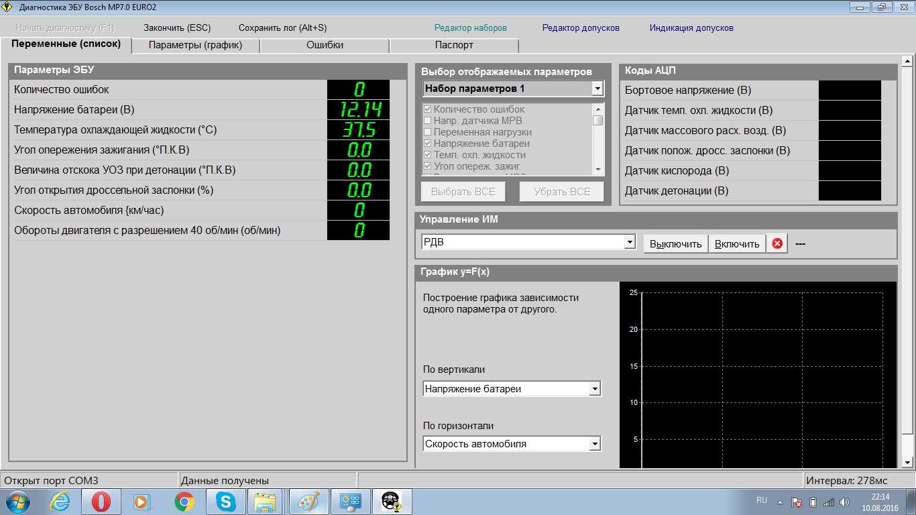Open the Action Center flag icon

[x=797, y=502]
